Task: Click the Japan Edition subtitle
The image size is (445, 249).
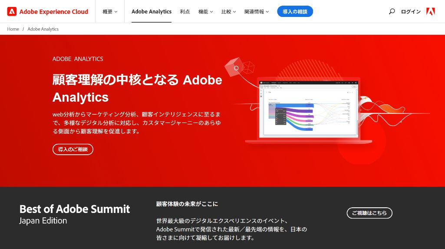Action: tap(43, 221)
